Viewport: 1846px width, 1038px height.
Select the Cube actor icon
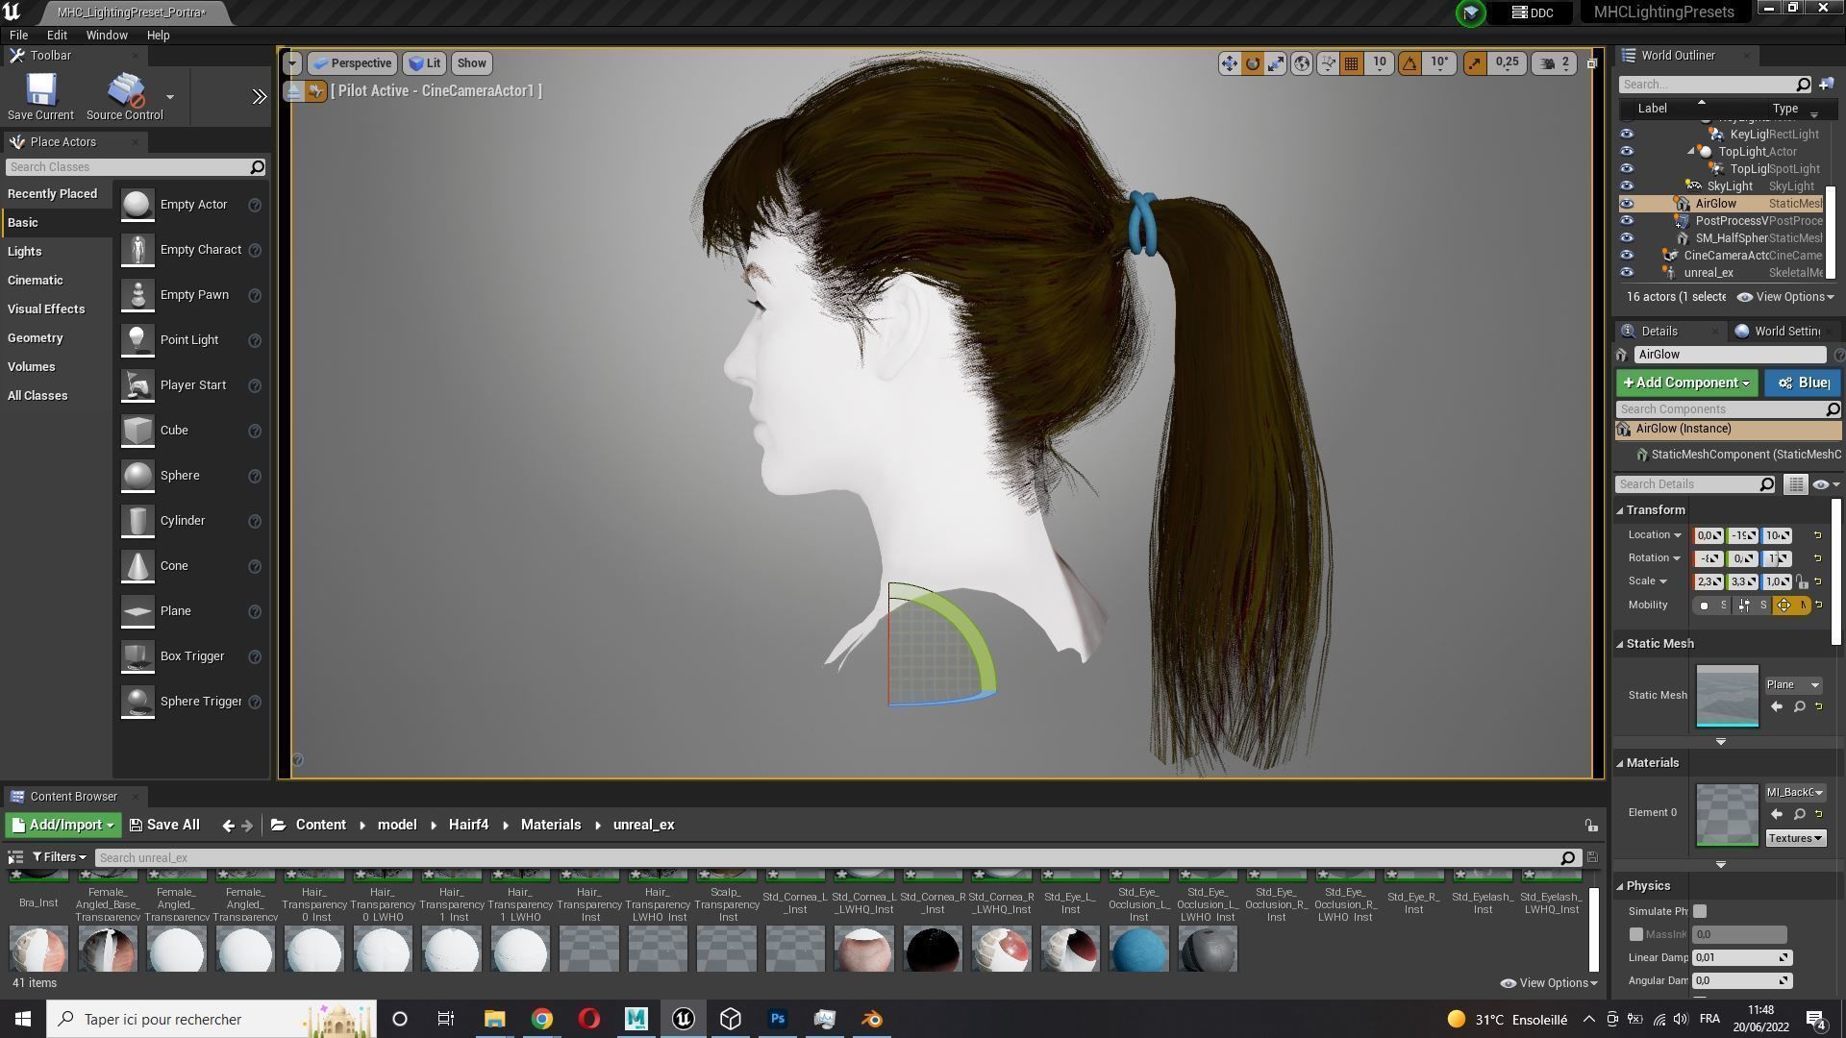coord(137,431)
